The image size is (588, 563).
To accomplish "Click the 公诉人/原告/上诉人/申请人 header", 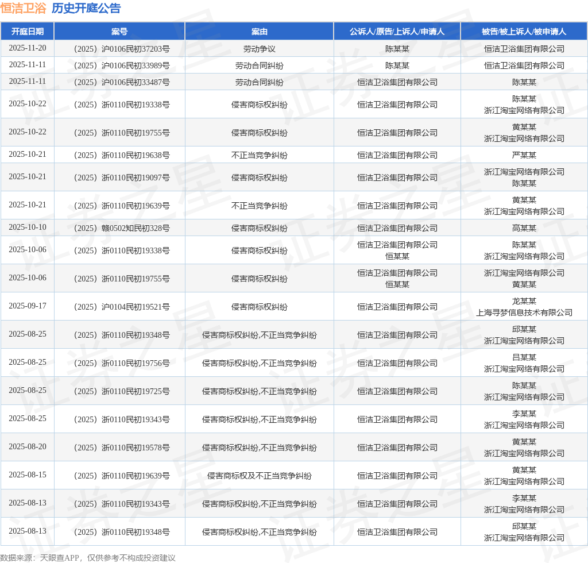I will point(397,32).
